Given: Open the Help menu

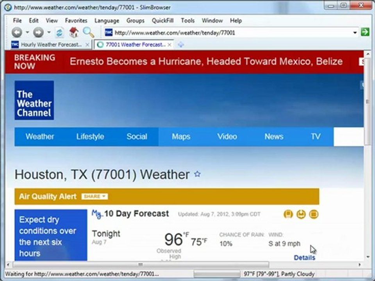Looking at the screenshot, I should [x=236, y=21].
